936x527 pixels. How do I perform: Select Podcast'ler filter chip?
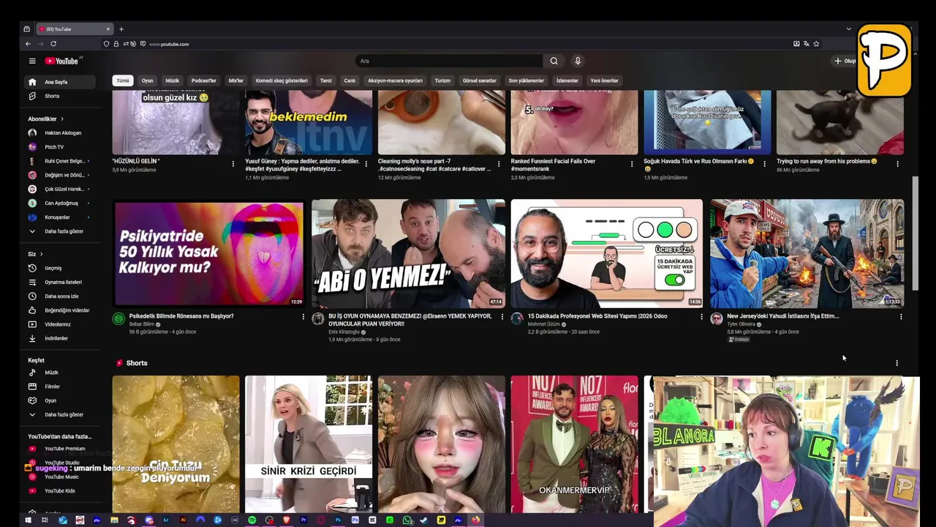coord(204,81)
